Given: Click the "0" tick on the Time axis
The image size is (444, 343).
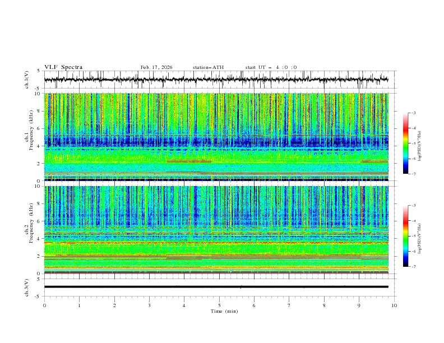Looking at the screenshot, I should click(44, 305).
